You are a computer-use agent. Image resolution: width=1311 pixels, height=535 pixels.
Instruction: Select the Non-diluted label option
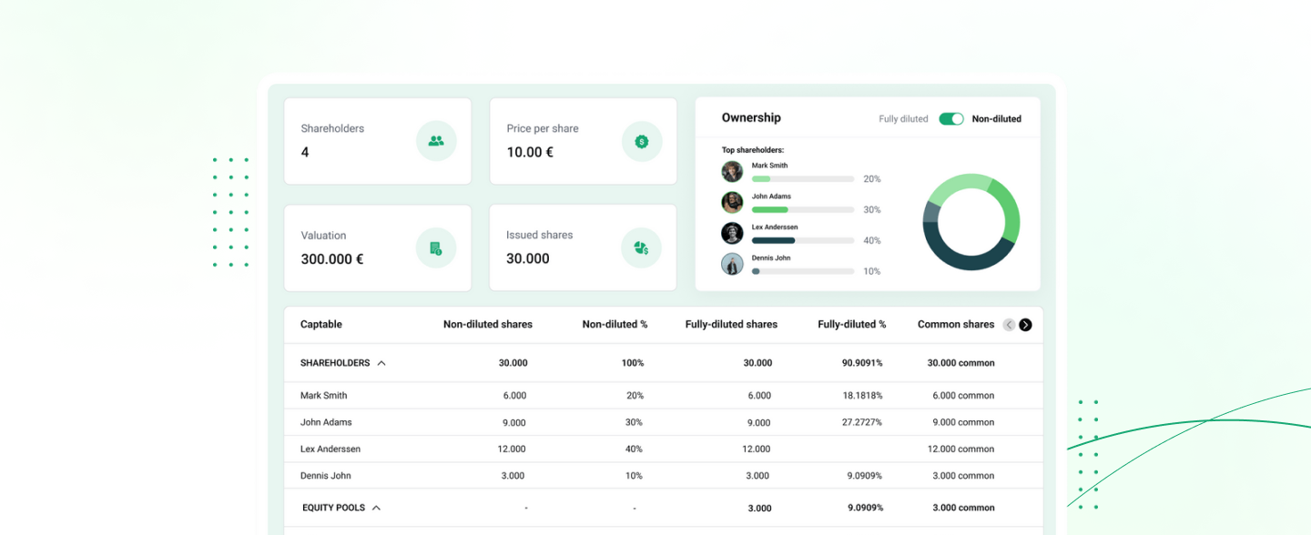coord(996,119)
